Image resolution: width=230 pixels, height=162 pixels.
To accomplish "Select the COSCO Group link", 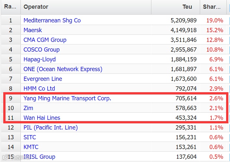I will [x=42, y=50].
